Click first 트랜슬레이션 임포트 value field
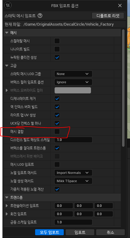Image resolution: width=130 pixels, height=238 pixels. [64, 206]
